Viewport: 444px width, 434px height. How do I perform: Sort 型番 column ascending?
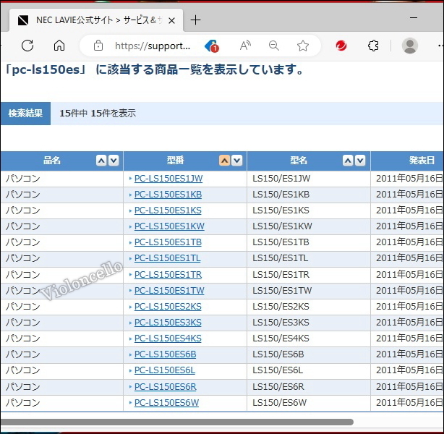[224, 161]
